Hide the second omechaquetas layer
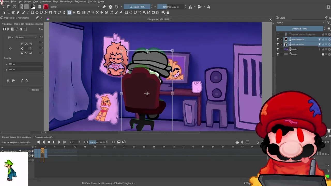This screenshot has width=331, height=186. pyautogui.click(x=278, y=44)
